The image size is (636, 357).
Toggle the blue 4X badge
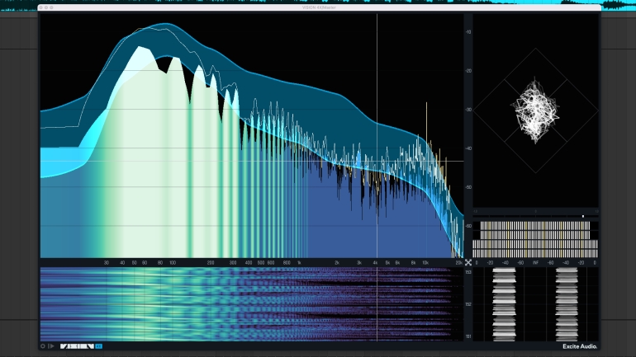pos(99,346)
